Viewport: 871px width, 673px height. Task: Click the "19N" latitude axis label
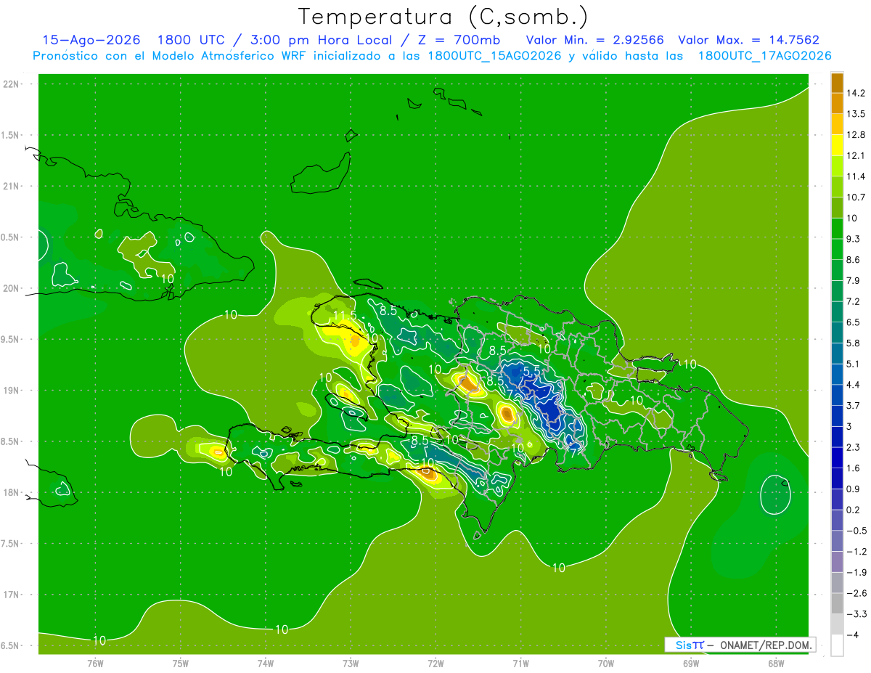tap(12, 391)
